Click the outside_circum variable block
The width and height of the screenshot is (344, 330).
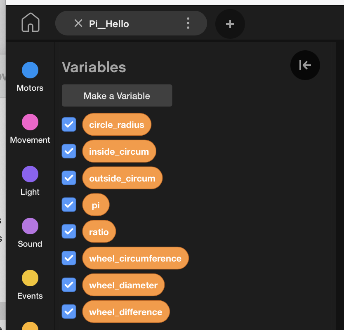coord(122,178)
